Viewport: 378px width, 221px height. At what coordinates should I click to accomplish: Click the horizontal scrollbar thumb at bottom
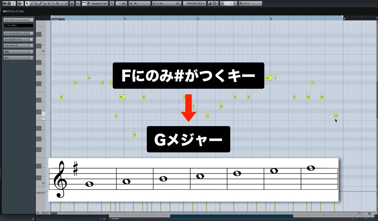coord(54,213)
